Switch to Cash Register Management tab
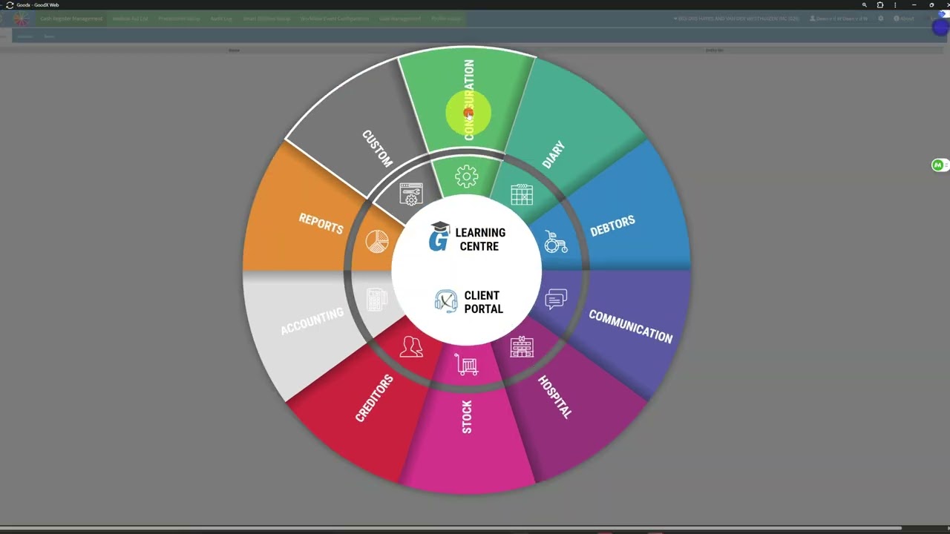Image resolution: width=950 pixels, height=534 pixels. pyautogui.click(x=71, y=19)
